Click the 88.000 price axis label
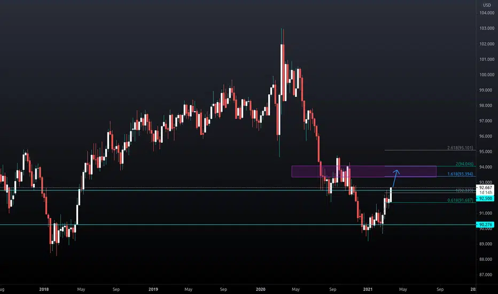This screenshot has height=294, width=498. coord(487,259)
